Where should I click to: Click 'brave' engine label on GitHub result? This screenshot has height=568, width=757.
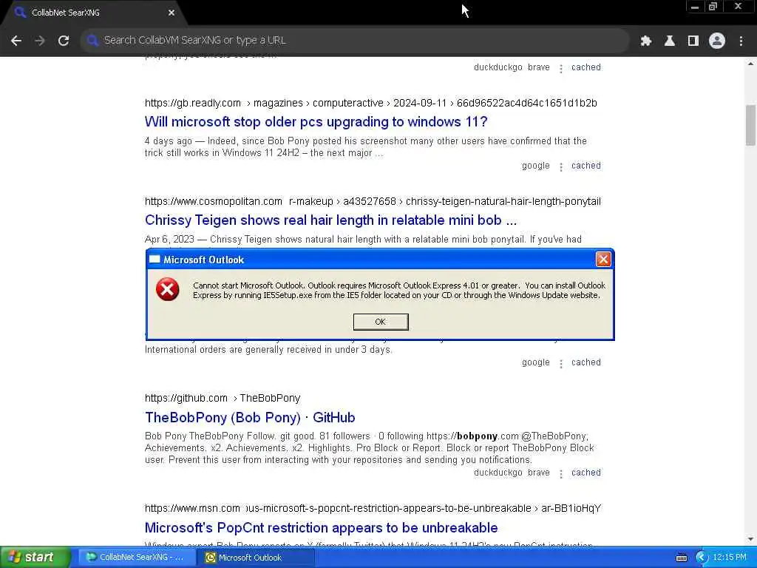[539, 473]
